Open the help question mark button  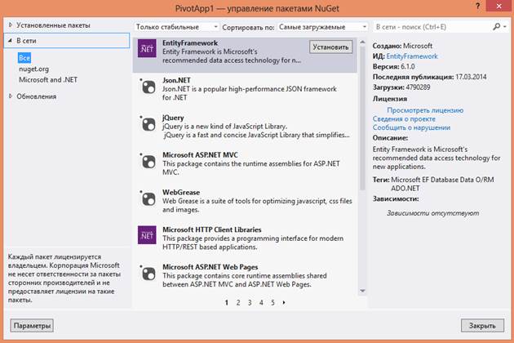(477, 6)
